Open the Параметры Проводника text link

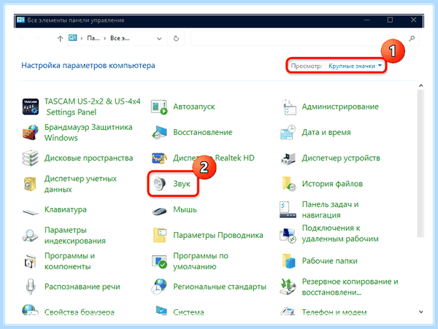tap(218, 235)
